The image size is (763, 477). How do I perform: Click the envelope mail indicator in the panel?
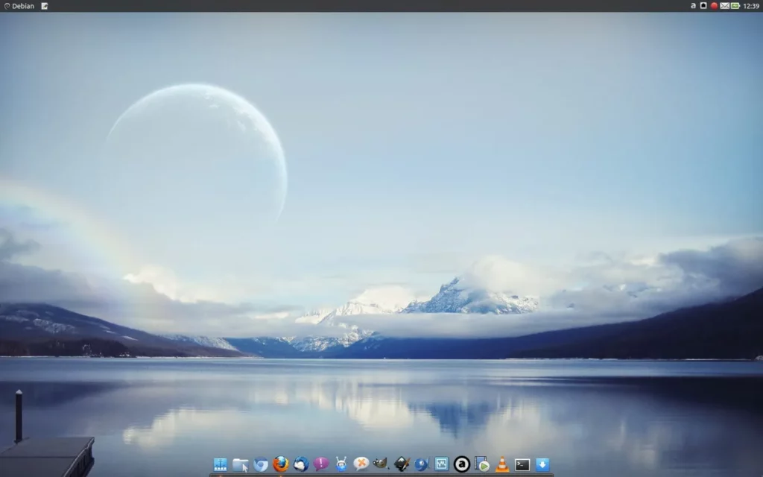[x=724, y=5]
